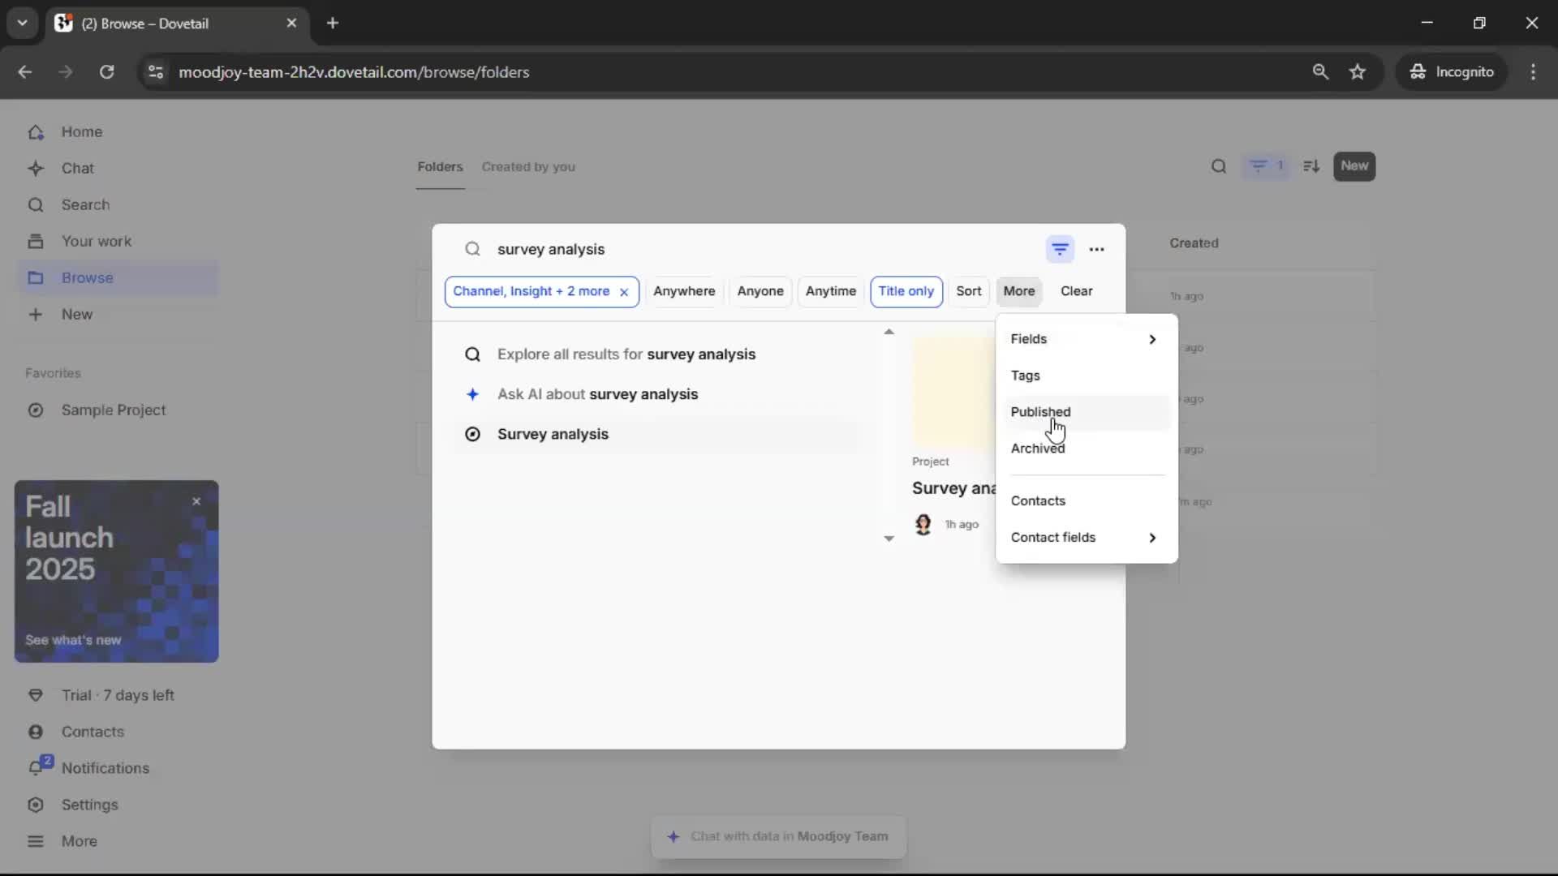The height and width of the screenshot is (876, 1558).
Task: Remove the Channel, Insight type filter
Action: tap(623, 292)
